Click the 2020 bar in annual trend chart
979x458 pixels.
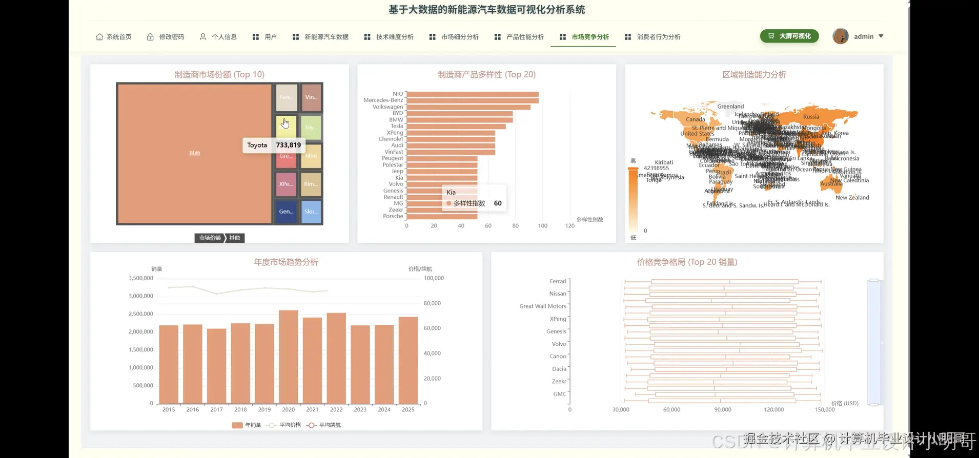[289, 357]
